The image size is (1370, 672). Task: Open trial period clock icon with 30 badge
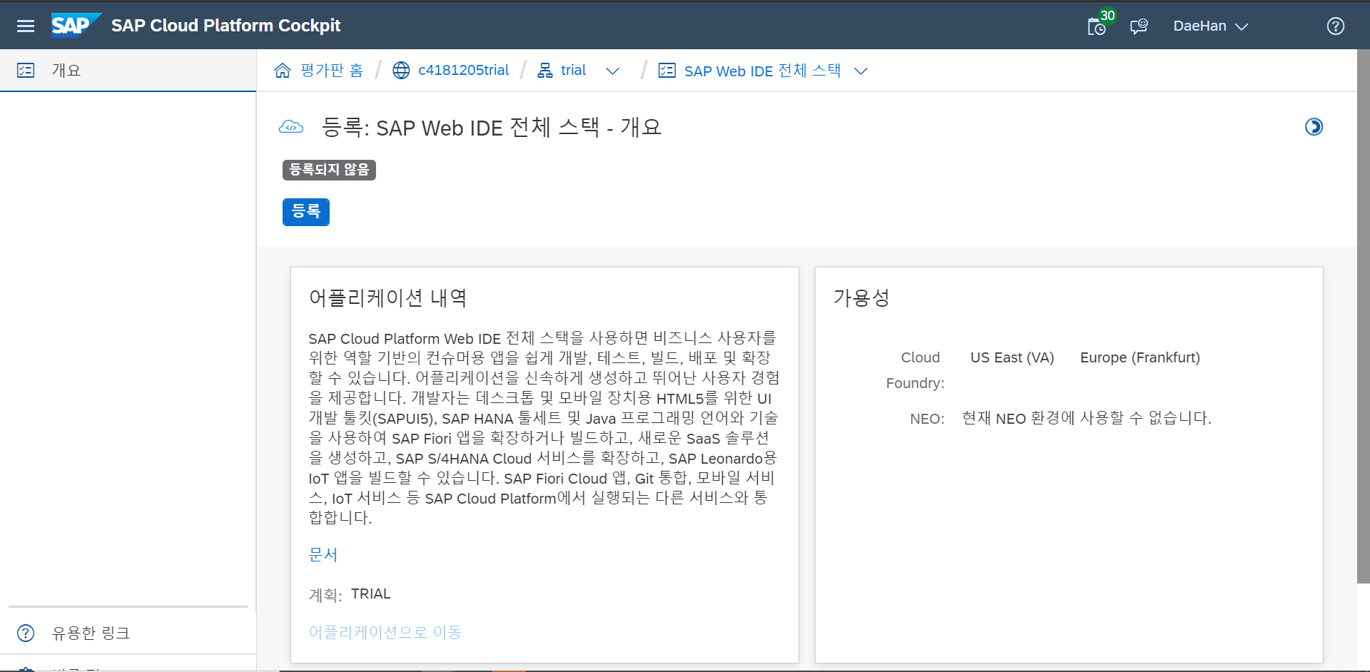(x=1097, y=26)
